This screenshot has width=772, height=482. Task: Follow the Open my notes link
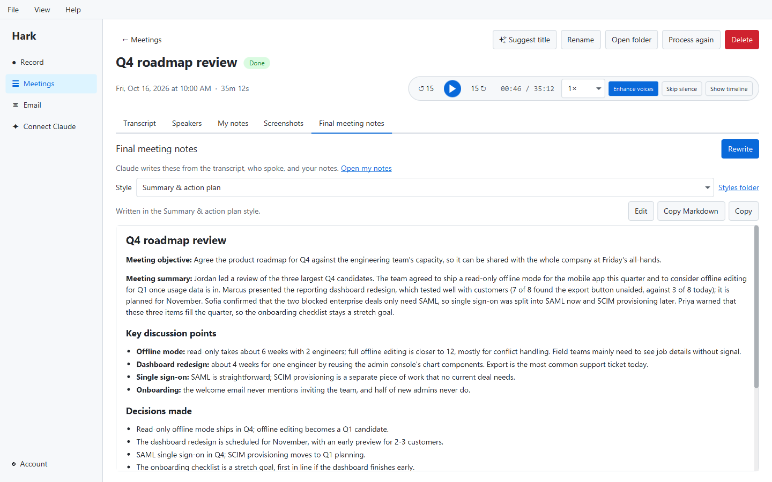[x=366, y=168]
